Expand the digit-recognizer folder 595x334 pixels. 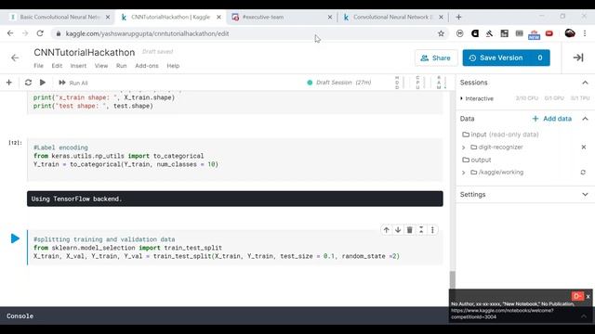(x=463, y=148)
